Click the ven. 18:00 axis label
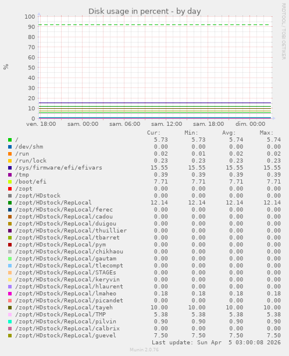The height and width of the screenshot is (356, 289). click(41, 124)
